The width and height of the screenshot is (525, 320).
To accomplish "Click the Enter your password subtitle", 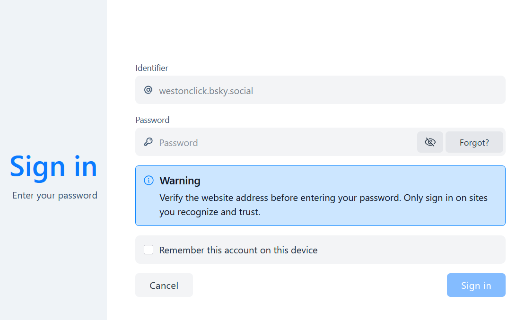I will (55, 195).
